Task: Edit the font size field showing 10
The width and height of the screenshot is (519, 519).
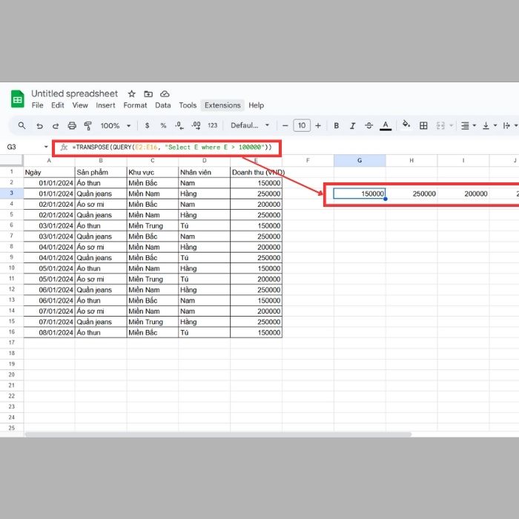Action: (302, 125)
